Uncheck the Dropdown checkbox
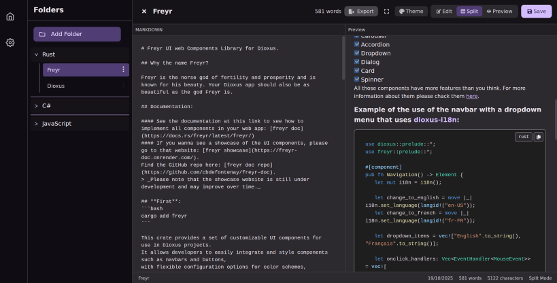The height and width of the screenshot is (283, 557). pyautogui.click(x=356, y=53)
